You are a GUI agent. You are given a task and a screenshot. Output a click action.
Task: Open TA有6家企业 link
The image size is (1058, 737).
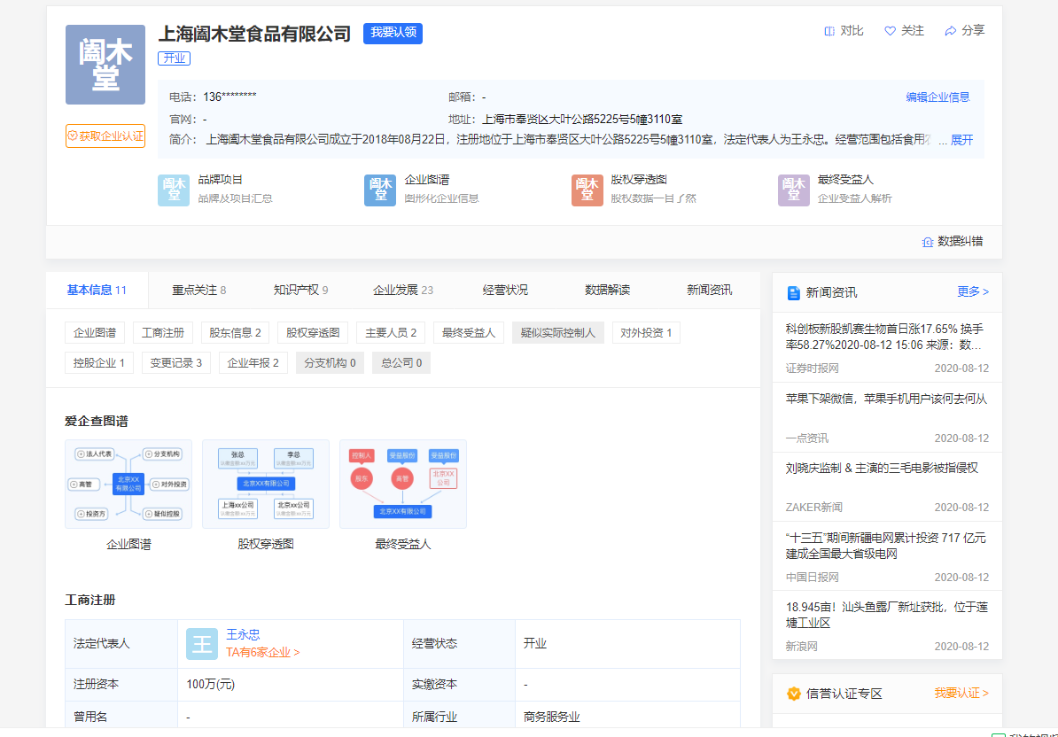tap(262, 653)
